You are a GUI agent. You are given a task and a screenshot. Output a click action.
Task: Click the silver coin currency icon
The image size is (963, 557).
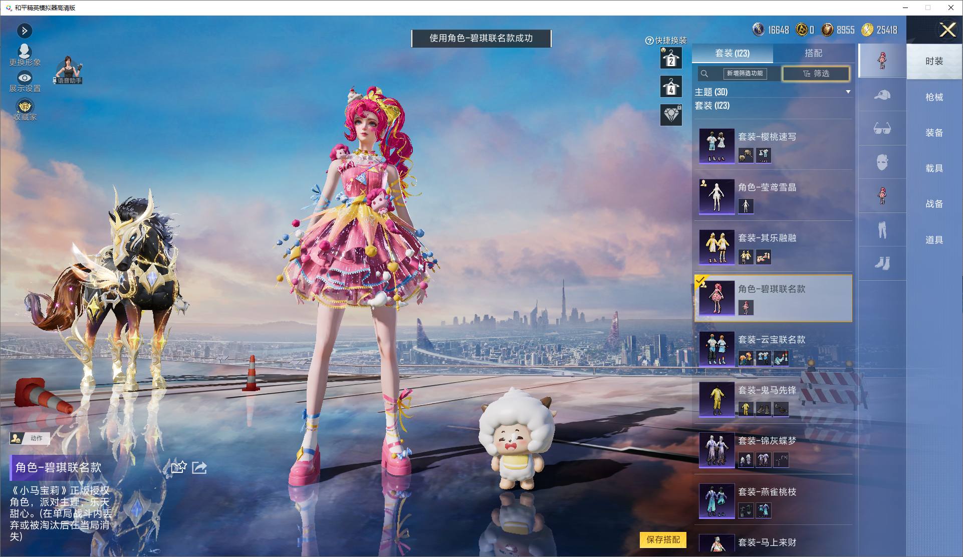pos(759,30)
